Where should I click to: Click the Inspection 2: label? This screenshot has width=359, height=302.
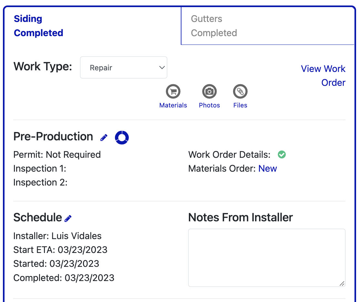pos(40,183)
